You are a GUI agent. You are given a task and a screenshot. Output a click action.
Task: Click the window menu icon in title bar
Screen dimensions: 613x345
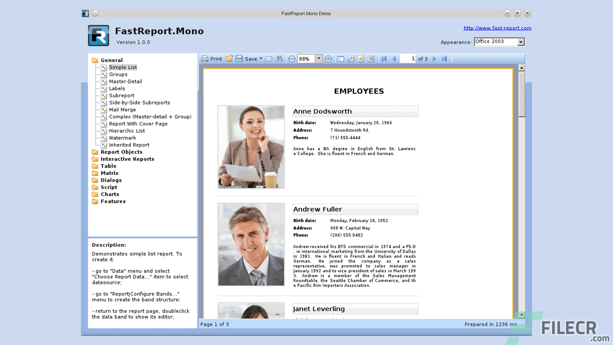85,13
